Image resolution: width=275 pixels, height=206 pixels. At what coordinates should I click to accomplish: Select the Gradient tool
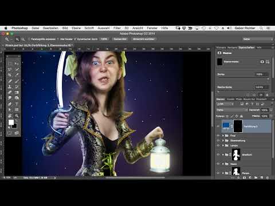[17, 92]
